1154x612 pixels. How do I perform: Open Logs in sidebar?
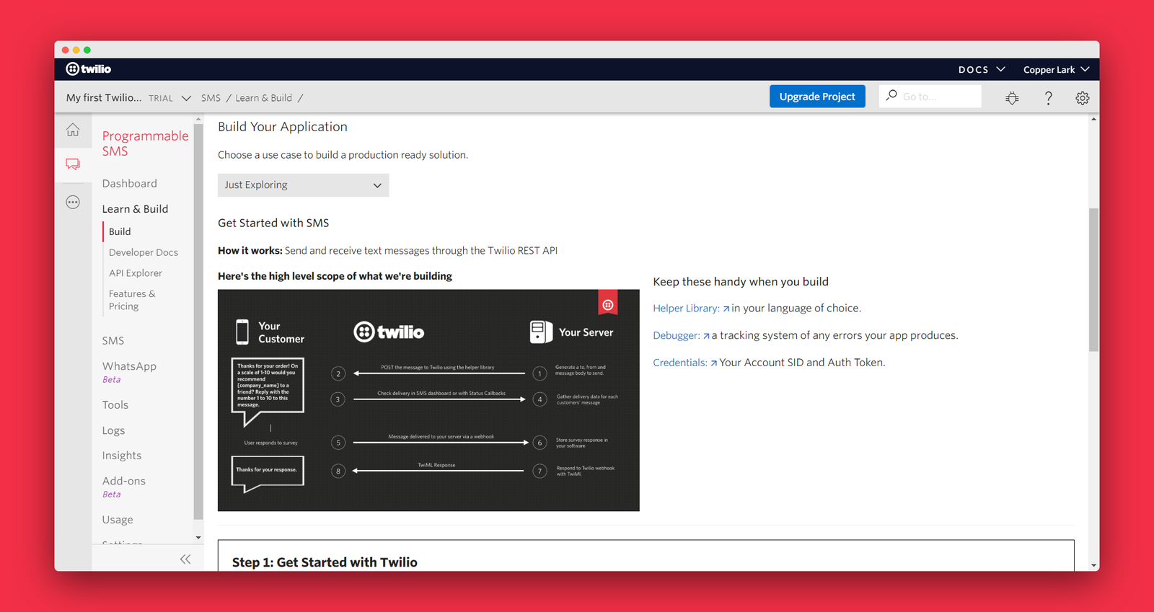click(113, 430)
